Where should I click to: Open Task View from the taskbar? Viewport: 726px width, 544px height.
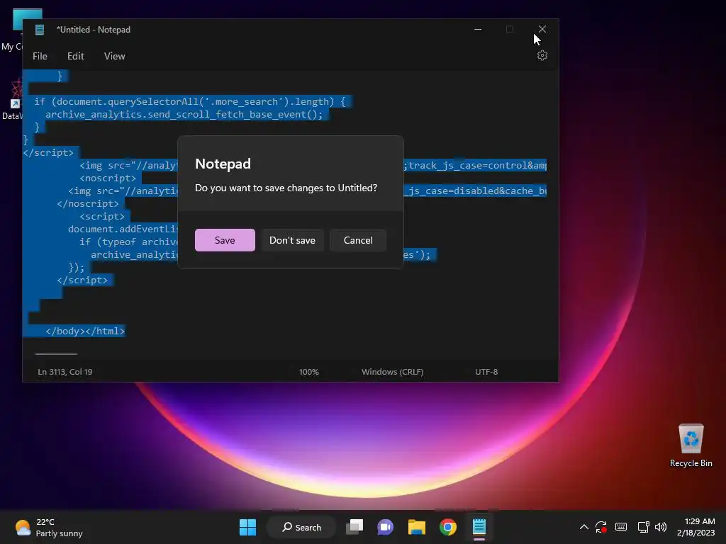pyautogui.click(x=354, y=527)
